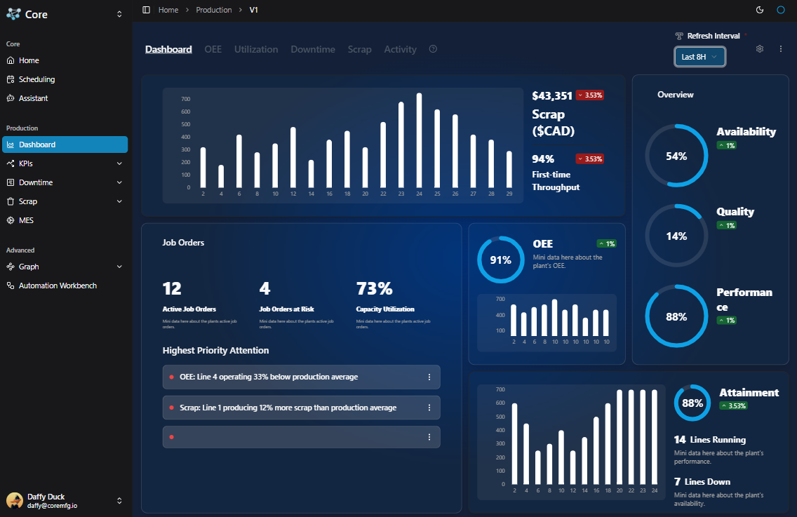
Task: Open Daffy Duck user account menu
Action: pos(65,500)
